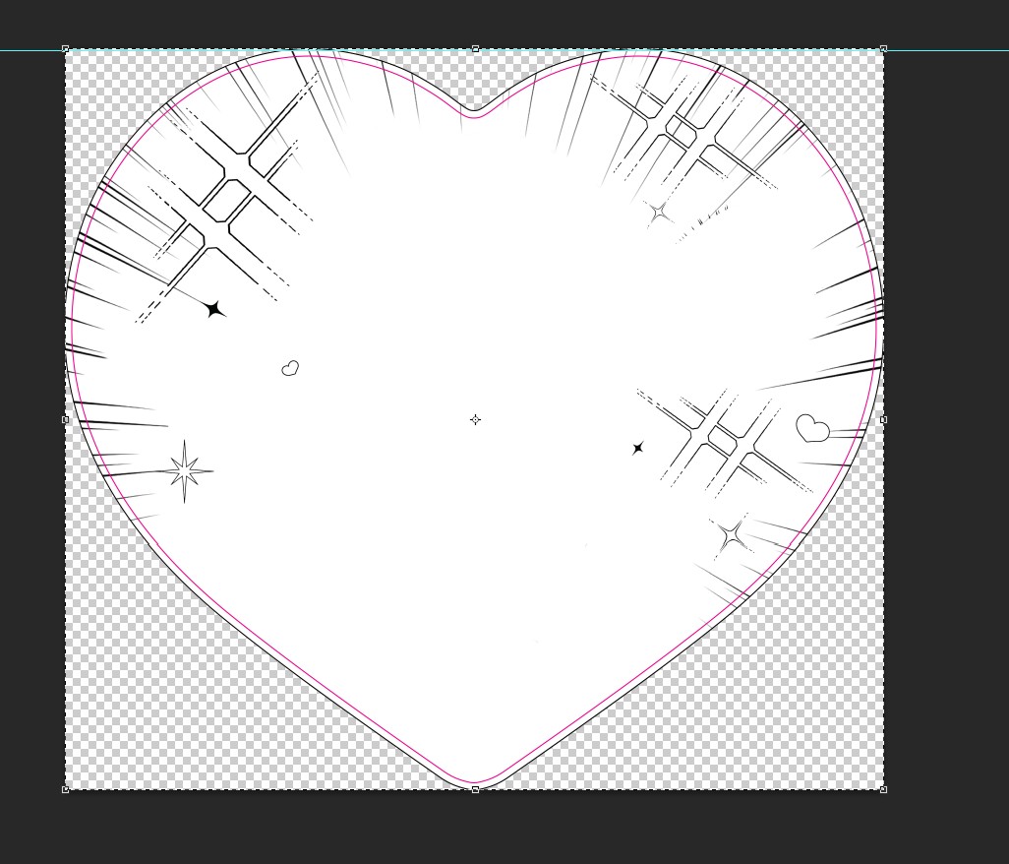The width and height of the screenshot is (1009, 864).
Task: Click the tiny heart outline on left side
Action: coord(290,368)
